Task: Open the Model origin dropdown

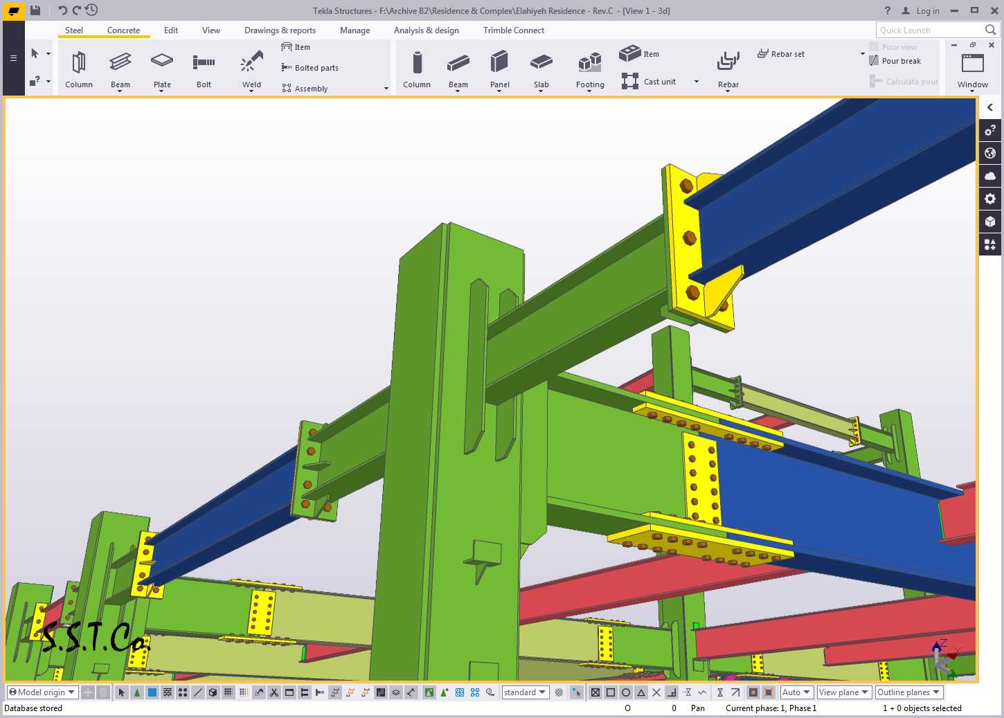Action: click(42, 692)
